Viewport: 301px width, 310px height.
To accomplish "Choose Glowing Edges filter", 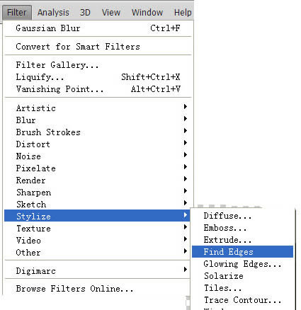I will pyautogui.click(x=242, y=264).
